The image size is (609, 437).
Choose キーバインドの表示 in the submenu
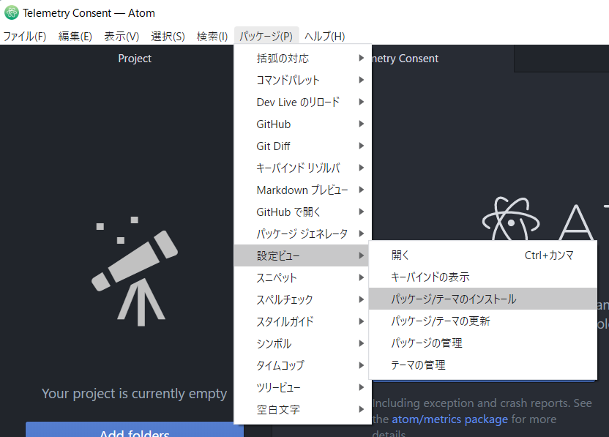click(483, 277)
